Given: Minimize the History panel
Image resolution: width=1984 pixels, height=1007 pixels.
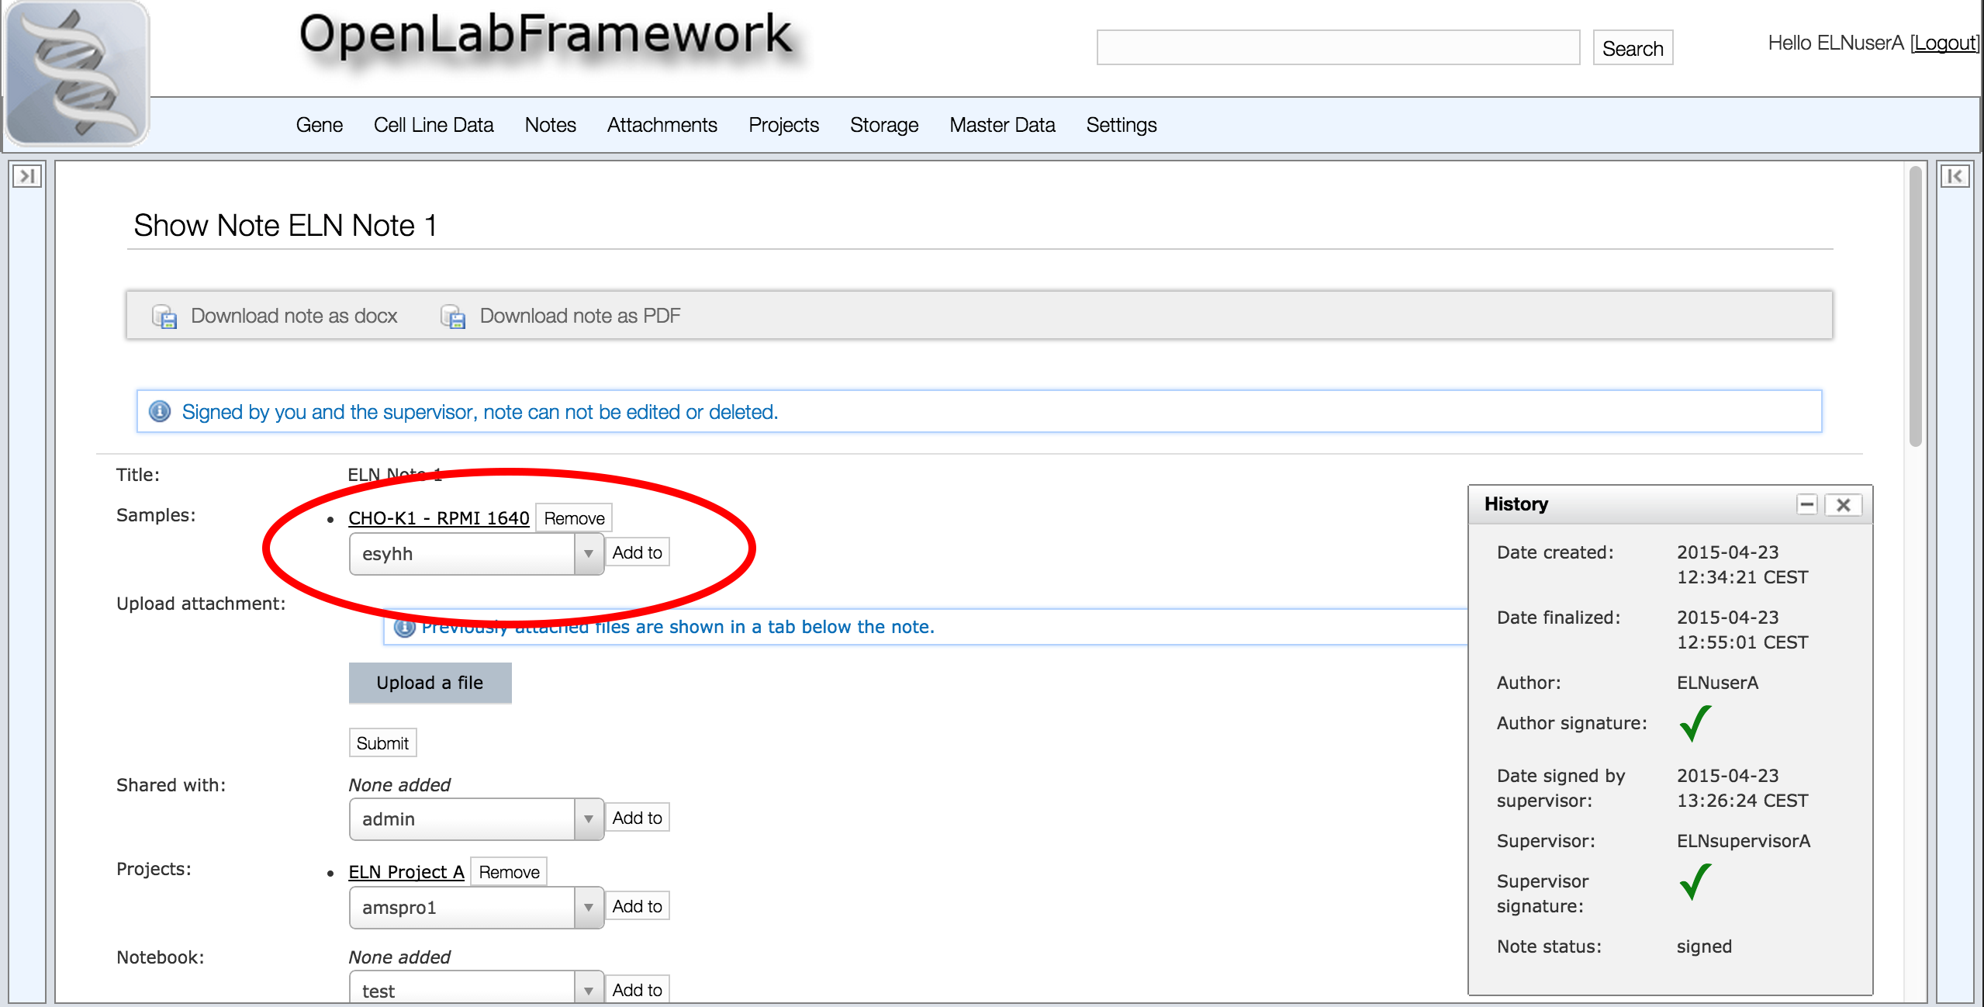Looking at the screenshot, I should pyautogui.click(x=1806, y=505).
